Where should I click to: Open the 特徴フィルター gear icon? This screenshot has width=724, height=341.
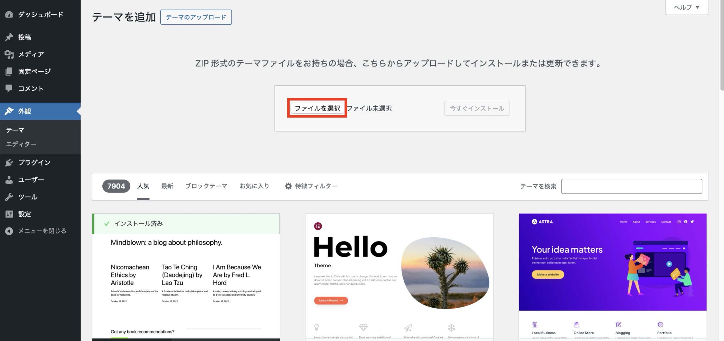[288, 186]
